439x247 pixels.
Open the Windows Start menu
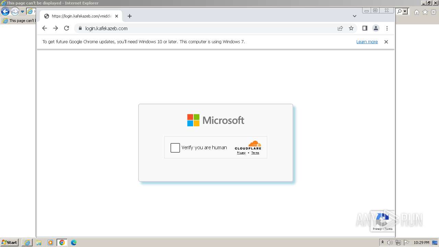[10, 243]
